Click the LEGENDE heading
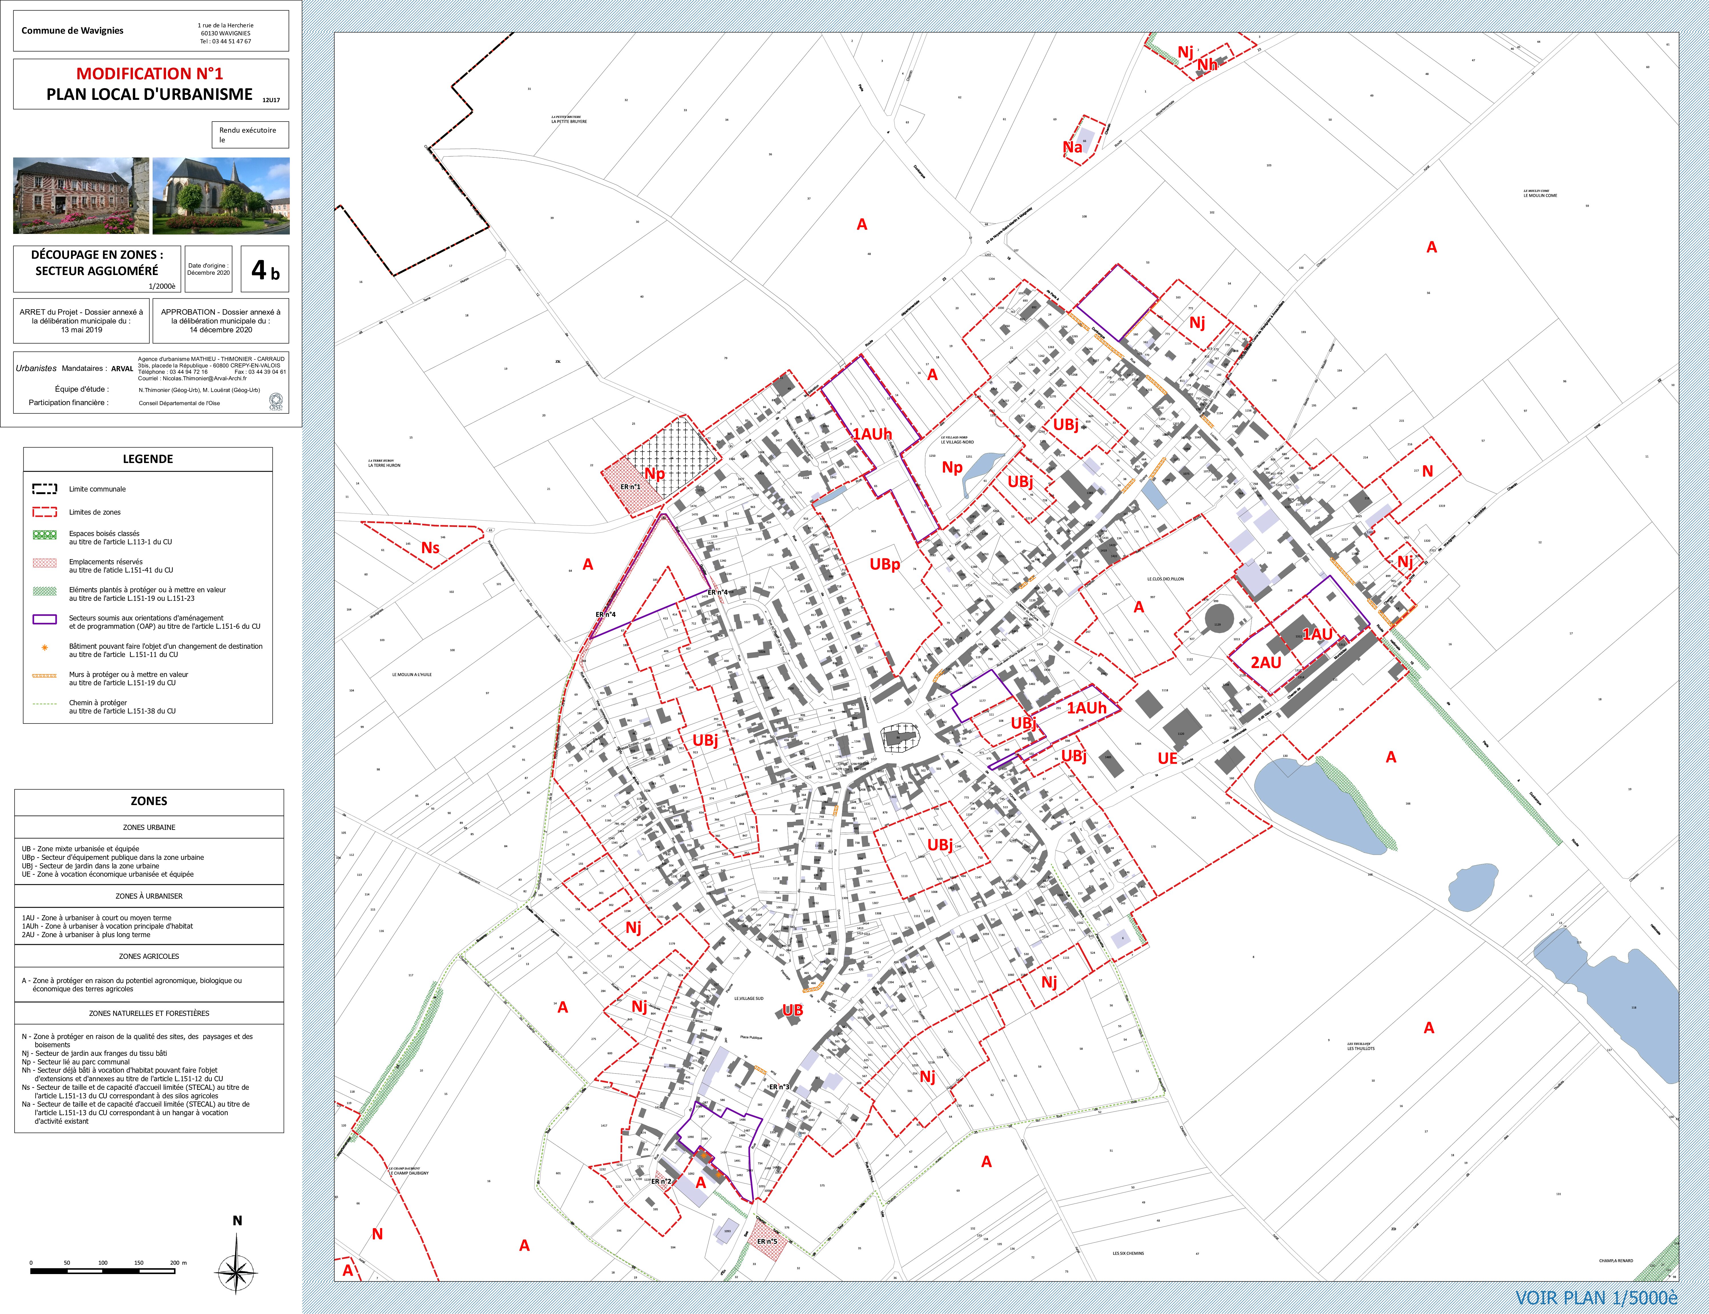The width and height of the screenshot is (1709, 1314). click(x=148, y=459)
